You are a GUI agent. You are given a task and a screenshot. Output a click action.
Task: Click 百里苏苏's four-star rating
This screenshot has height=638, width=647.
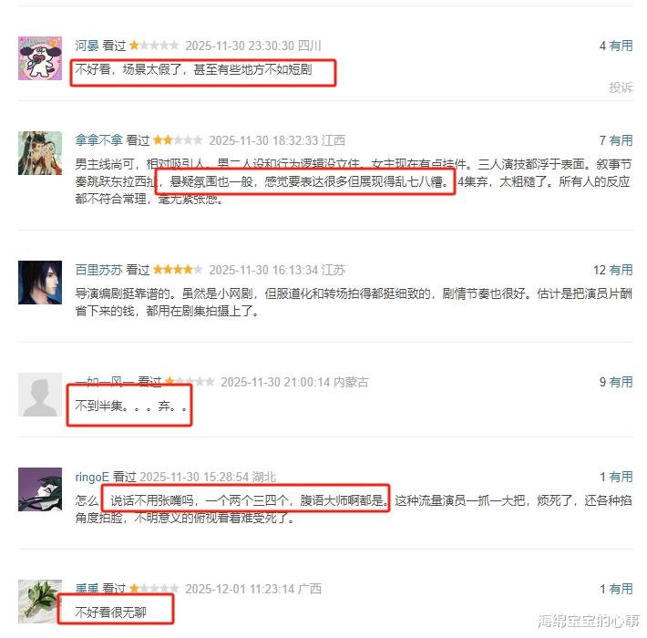(x=179, y=270)
